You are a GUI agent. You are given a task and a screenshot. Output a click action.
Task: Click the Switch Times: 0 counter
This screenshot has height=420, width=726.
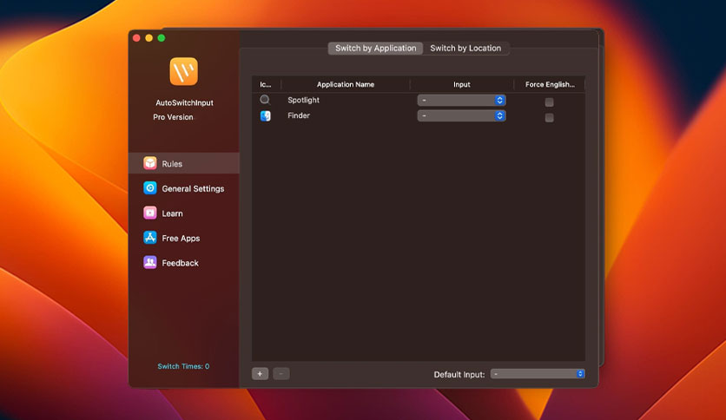click(183, 366)
